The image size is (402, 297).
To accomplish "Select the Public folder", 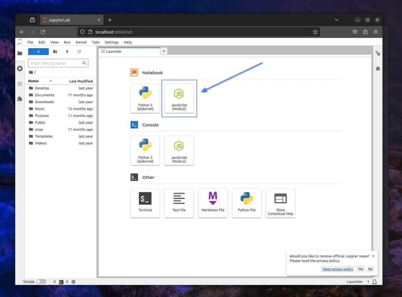I will (x=61, y=122).
